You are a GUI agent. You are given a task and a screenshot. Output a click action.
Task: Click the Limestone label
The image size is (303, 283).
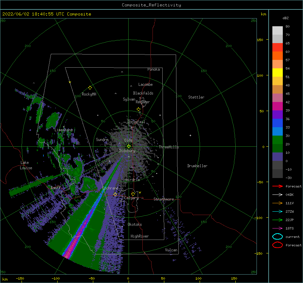64,130
